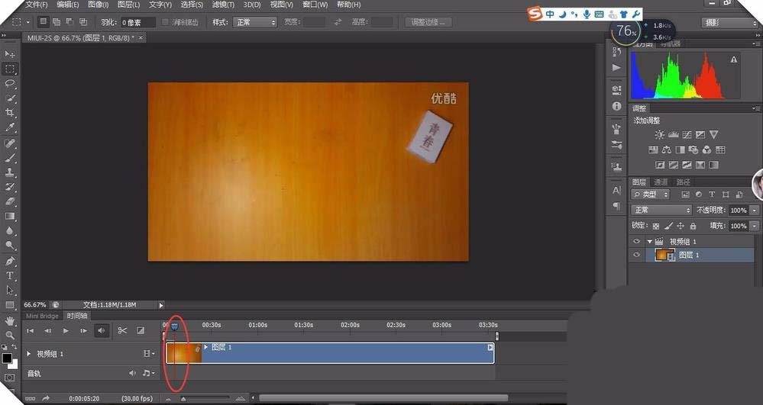Select the Gradient tool
763x405 pixels.
[x=10, y=216]
